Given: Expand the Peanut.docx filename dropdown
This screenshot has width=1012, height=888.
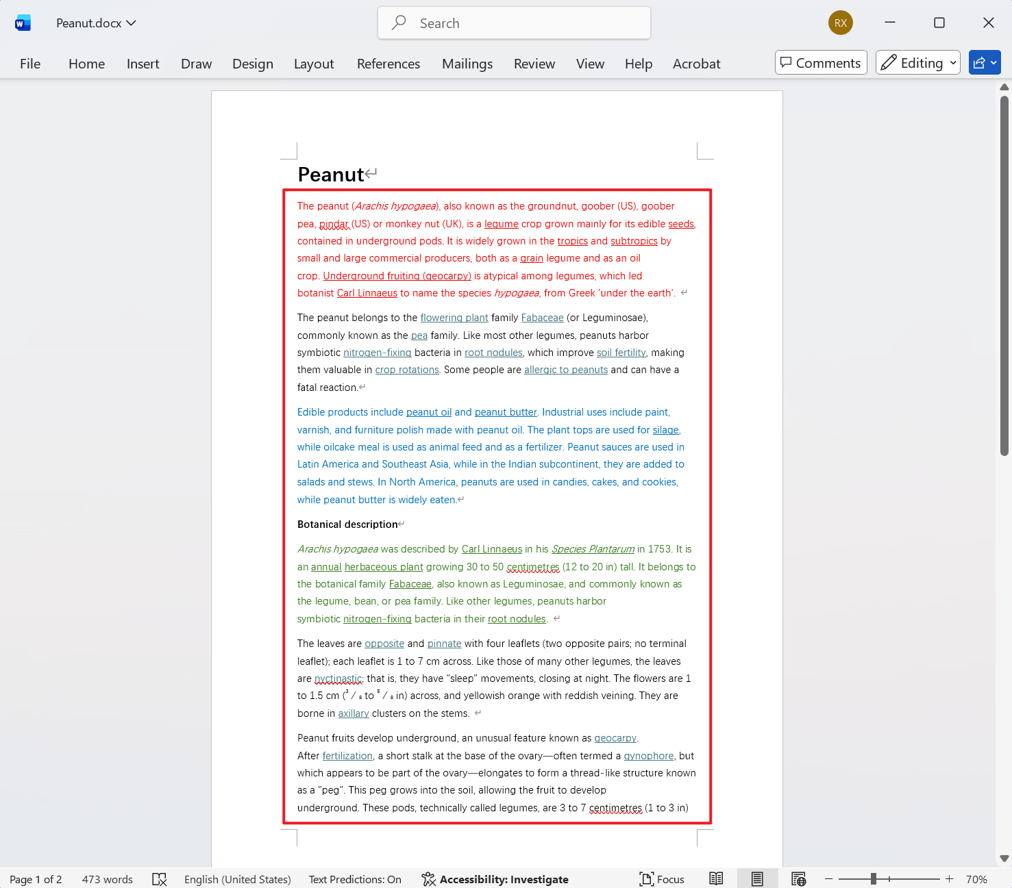Looking at the screenshot, I should pos(133,23).
